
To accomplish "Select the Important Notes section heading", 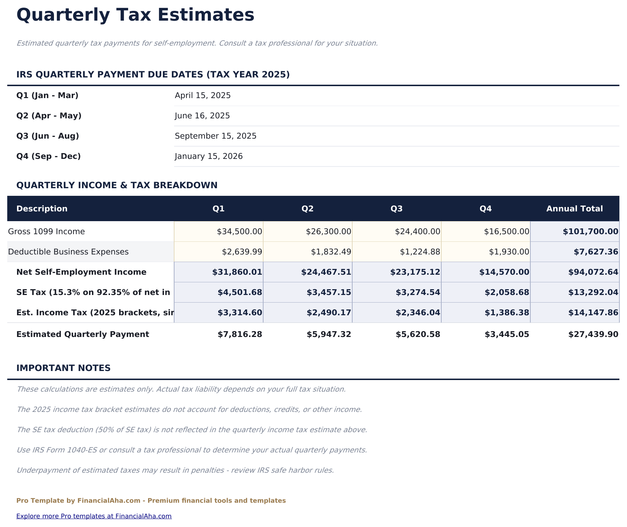I will tap(64, 368).
